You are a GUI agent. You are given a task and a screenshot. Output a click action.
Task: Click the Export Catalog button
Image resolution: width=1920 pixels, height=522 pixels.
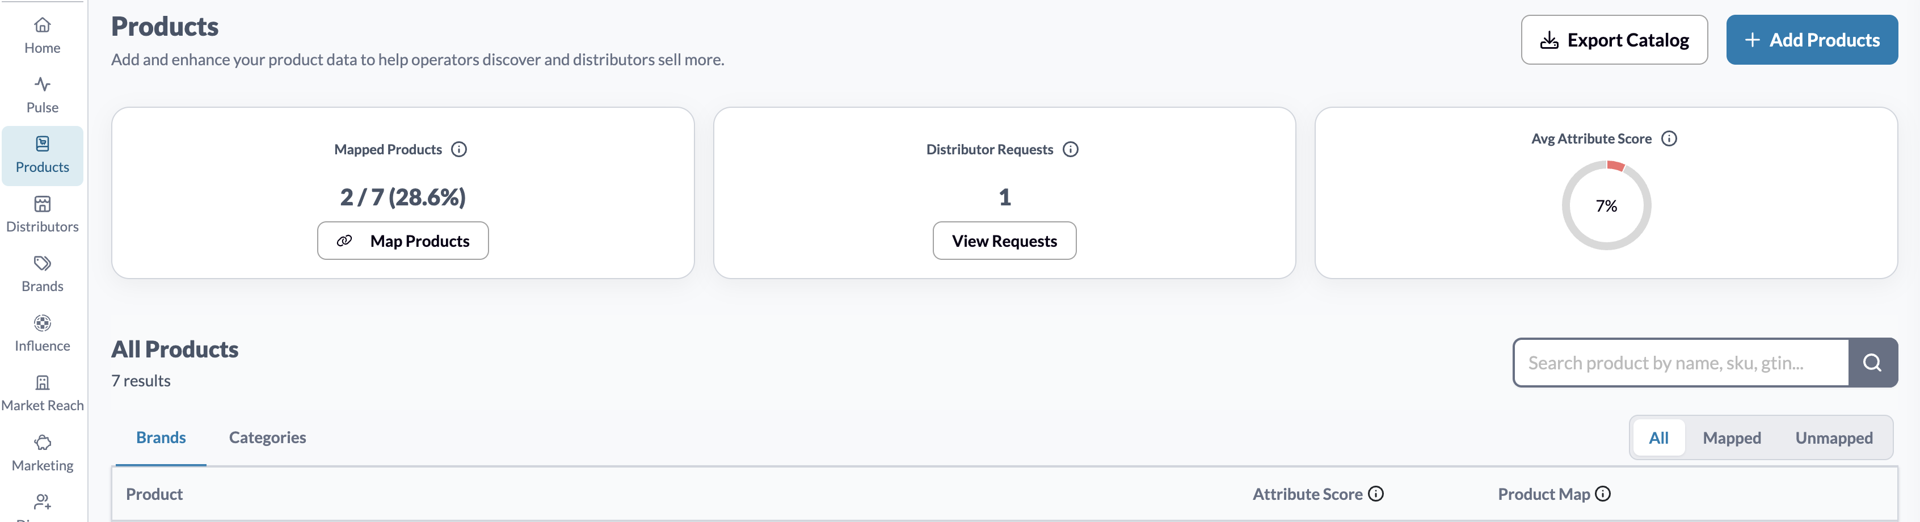tap(1614, 40)
